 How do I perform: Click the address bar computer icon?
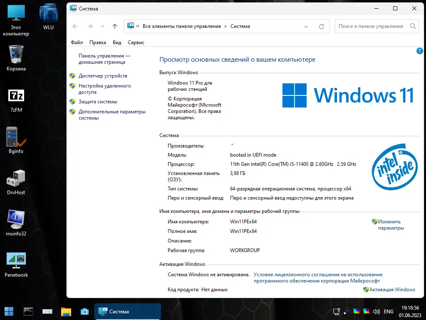131,26
